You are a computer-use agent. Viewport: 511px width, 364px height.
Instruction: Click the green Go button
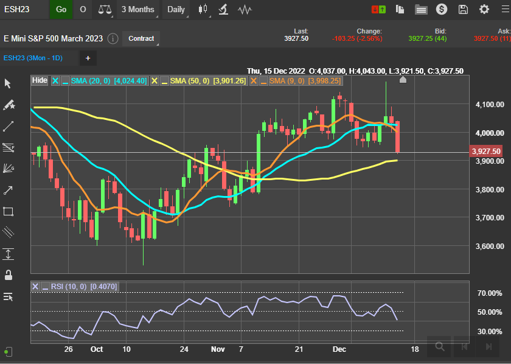(x=61, y=10)
